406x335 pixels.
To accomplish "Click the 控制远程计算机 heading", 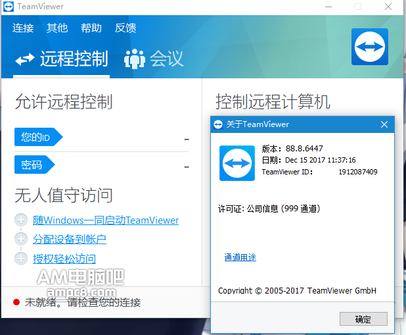I will pos(273,101).
